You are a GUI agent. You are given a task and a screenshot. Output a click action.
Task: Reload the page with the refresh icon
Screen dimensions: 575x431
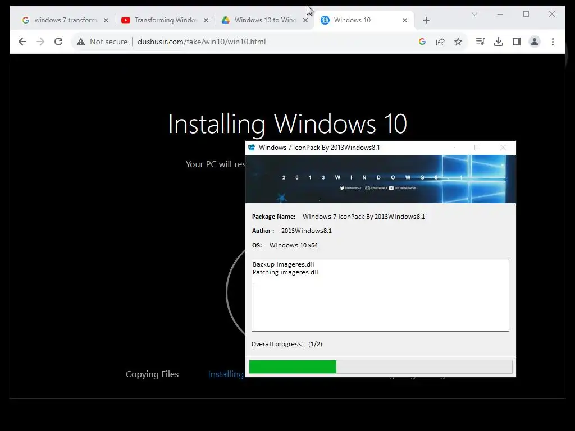pyautogui.click(x=58, y=42)
